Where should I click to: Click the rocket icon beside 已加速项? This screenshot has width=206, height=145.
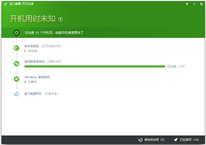(176, 140)
